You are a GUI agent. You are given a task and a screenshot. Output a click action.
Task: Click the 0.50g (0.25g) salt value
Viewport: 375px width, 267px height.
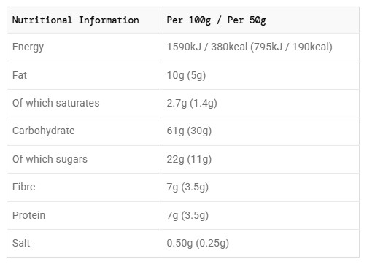pos(198,243)
